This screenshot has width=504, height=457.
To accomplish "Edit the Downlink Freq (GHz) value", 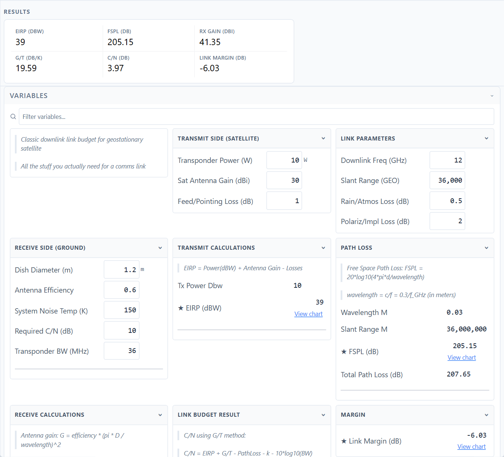I will click(x=447, y=160).
